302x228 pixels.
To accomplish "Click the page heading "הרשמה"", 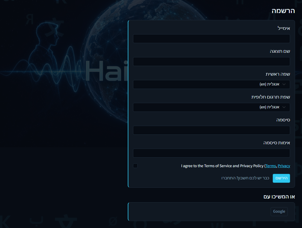I will pyautogui.click(x=283, y=11).
